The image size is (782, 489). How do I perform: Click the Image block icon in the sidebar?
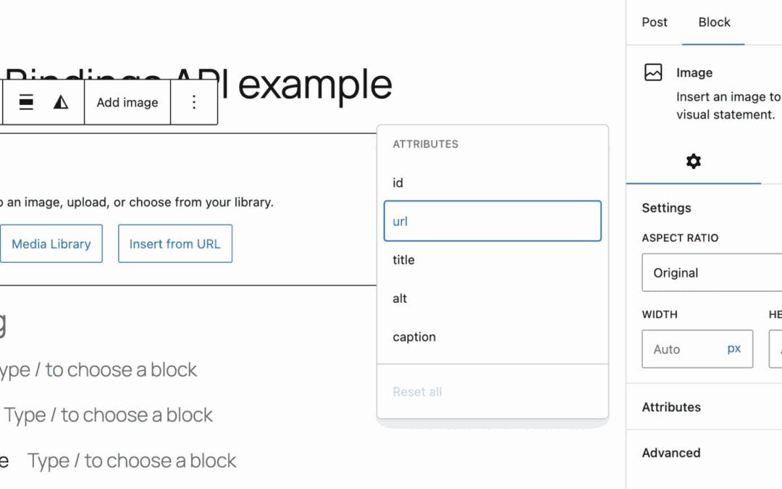pos(654,72)
